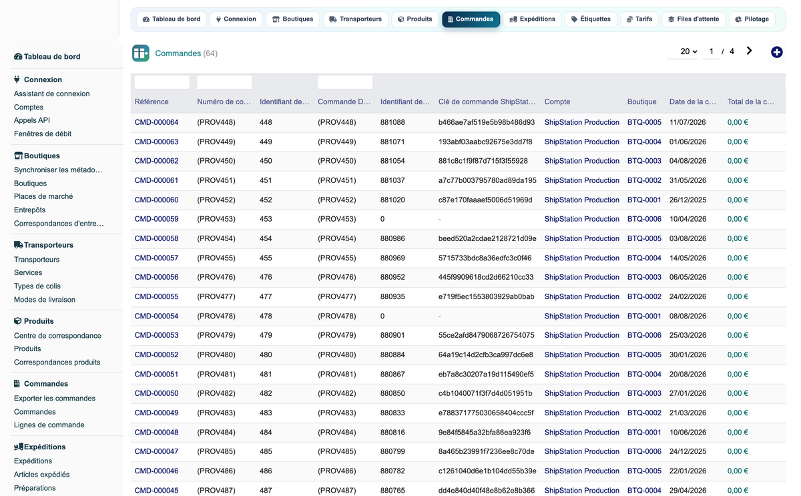Open Lignes de commande in sidebar
Viewport: 801px width, 496px height.
[49, 425]
